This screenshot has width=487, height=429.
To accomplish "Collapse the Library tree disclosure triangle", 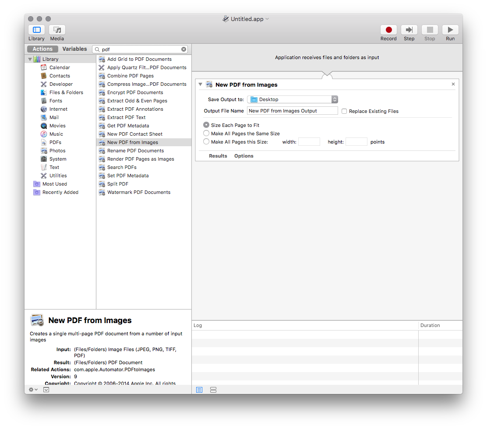I will tap(30, 59).
